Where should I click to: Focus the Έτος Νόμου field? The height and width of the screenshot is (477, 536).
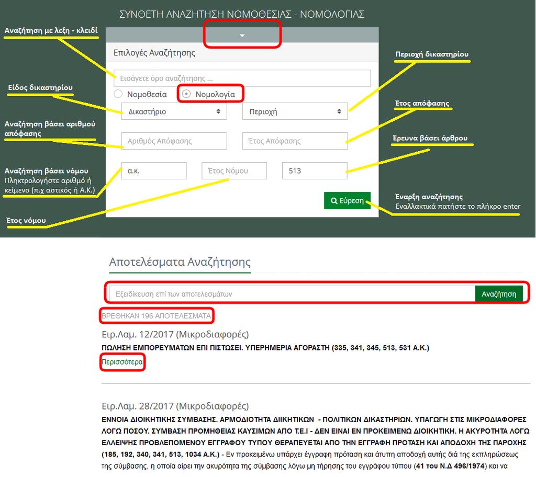tap(234, 171)
